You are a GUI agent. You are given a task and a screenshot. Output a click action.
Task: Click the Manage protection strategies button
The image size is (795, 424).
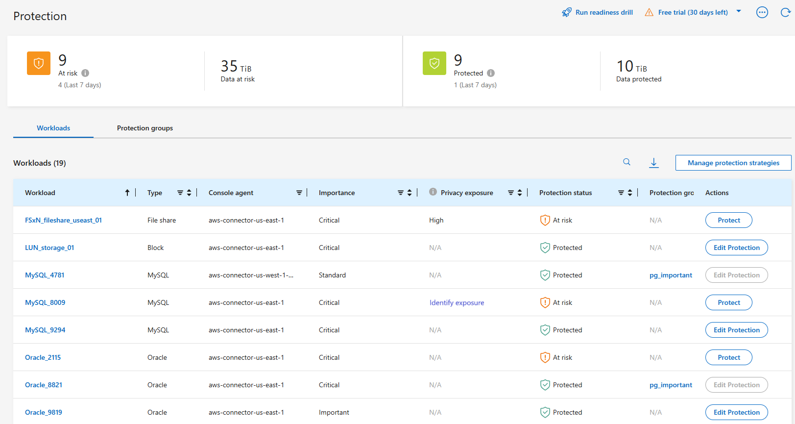[733, 163]
